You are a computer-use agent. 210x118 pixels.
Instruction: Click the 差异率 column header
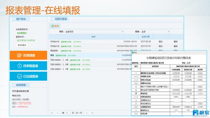click(200, 70)
